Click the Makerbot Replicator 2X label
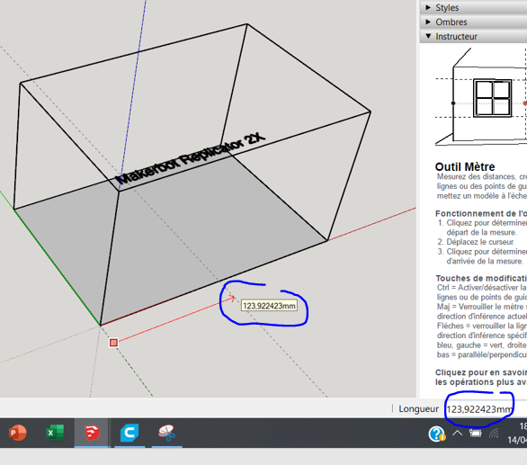 pyautogui.click(x=191, y=157)
